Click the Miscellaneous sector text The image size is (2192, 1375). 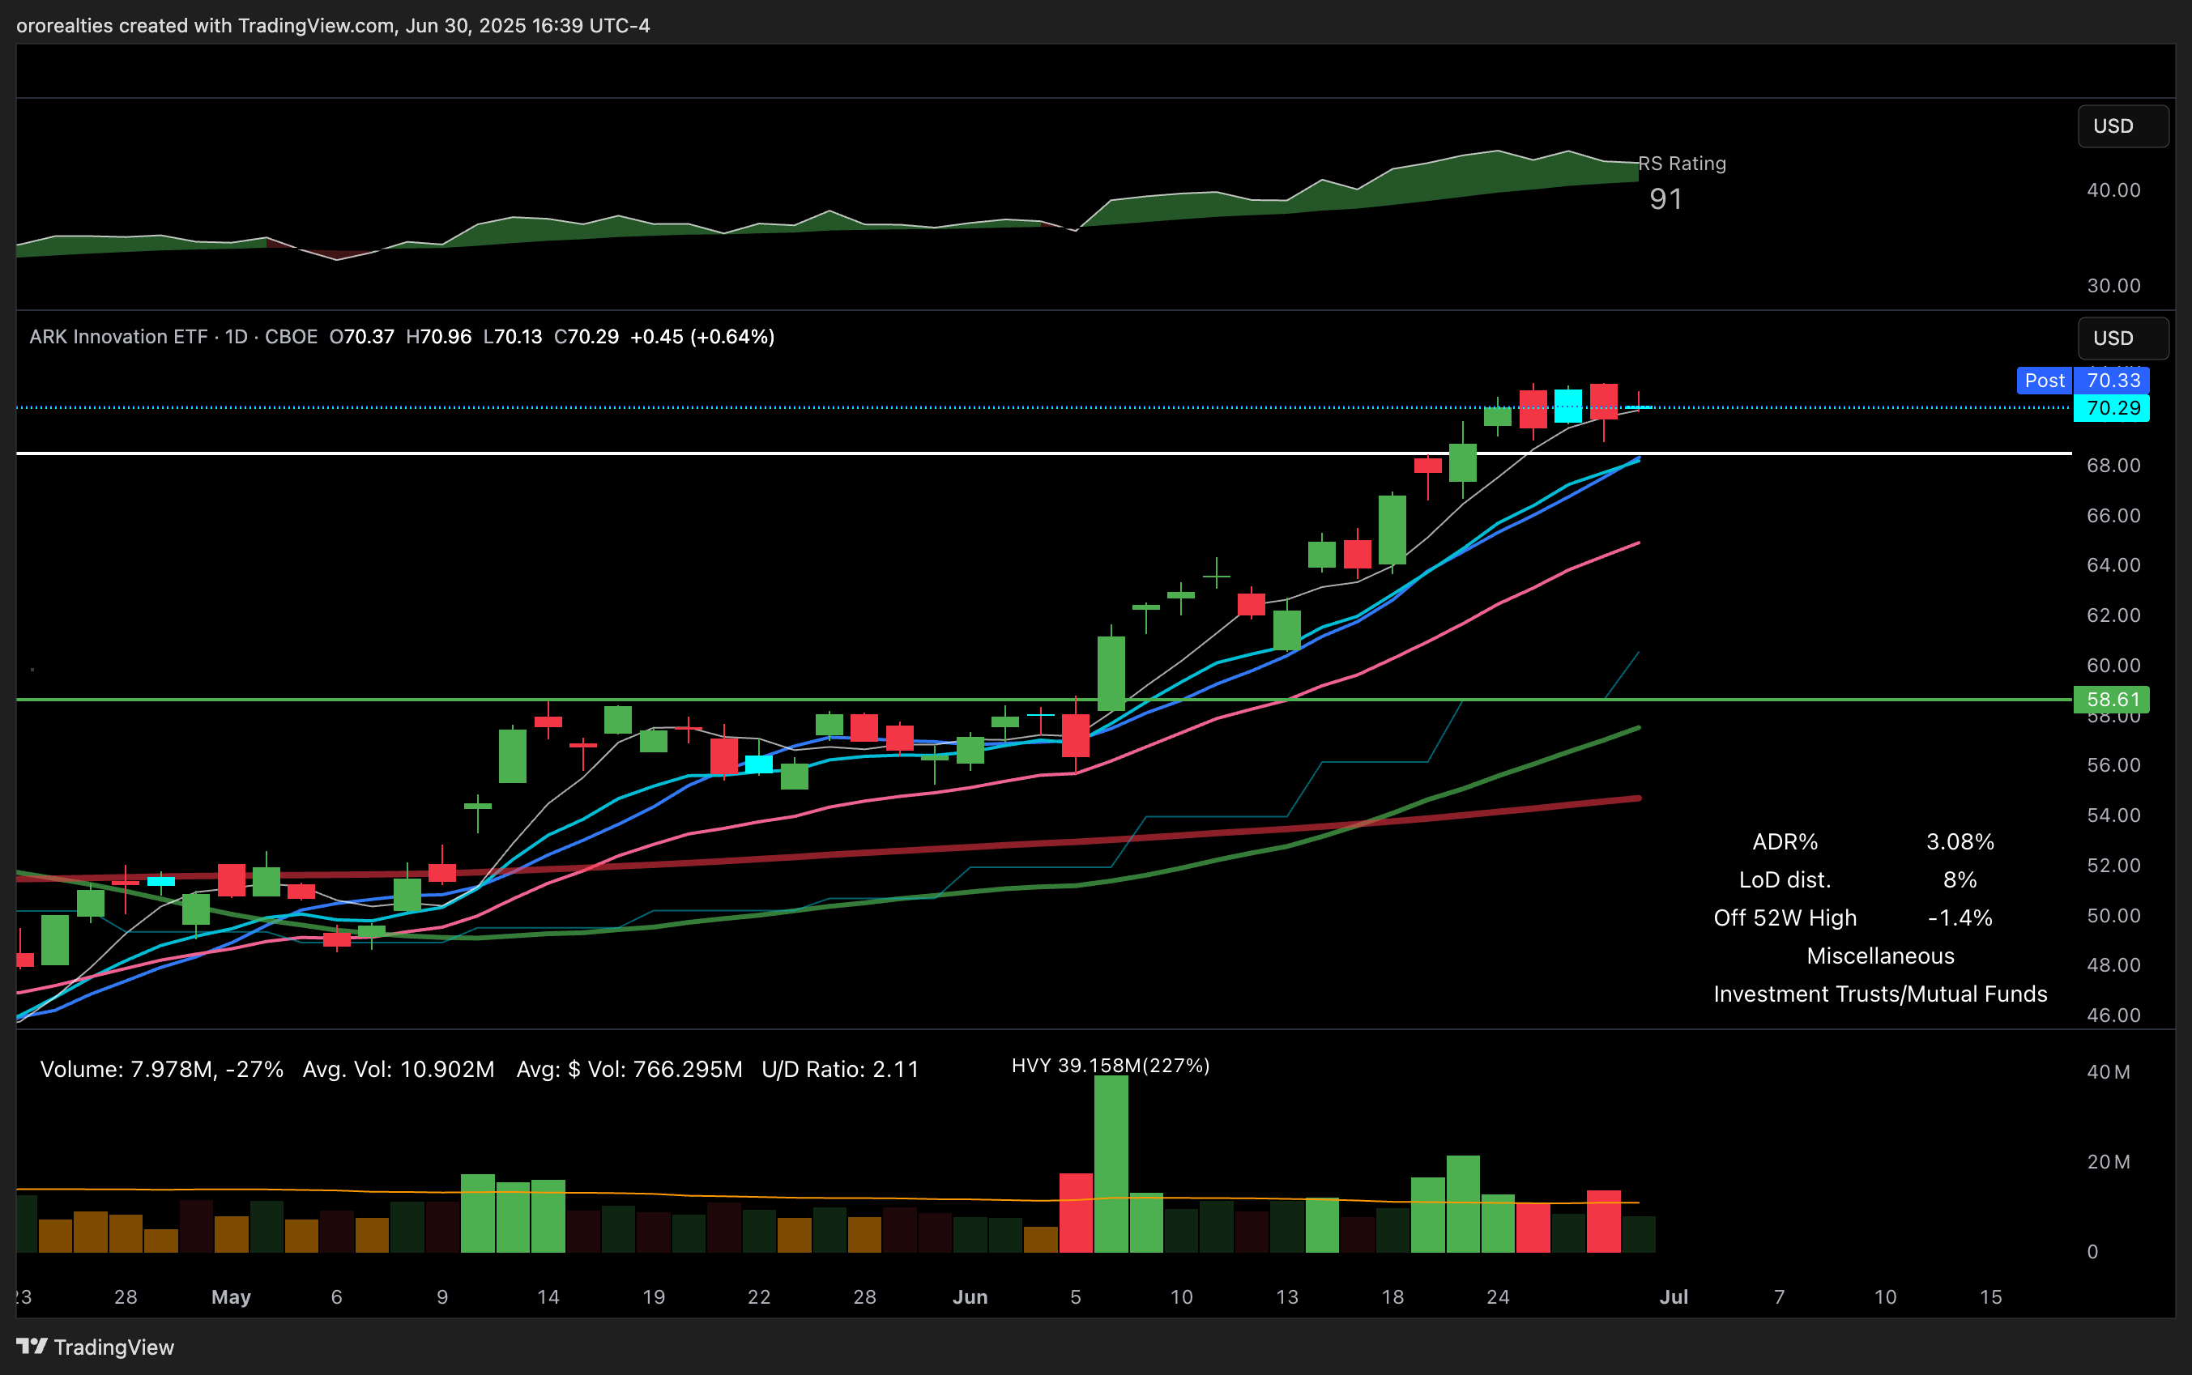coord(1880,956)
